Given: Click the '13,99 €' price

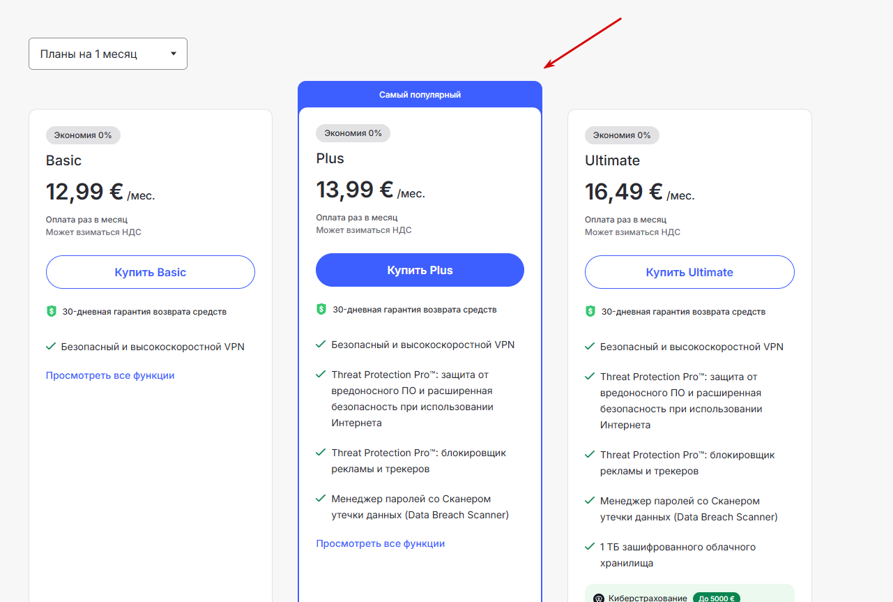Looking at the screenshot, I should pyautogui.click(x=355, y=189).
